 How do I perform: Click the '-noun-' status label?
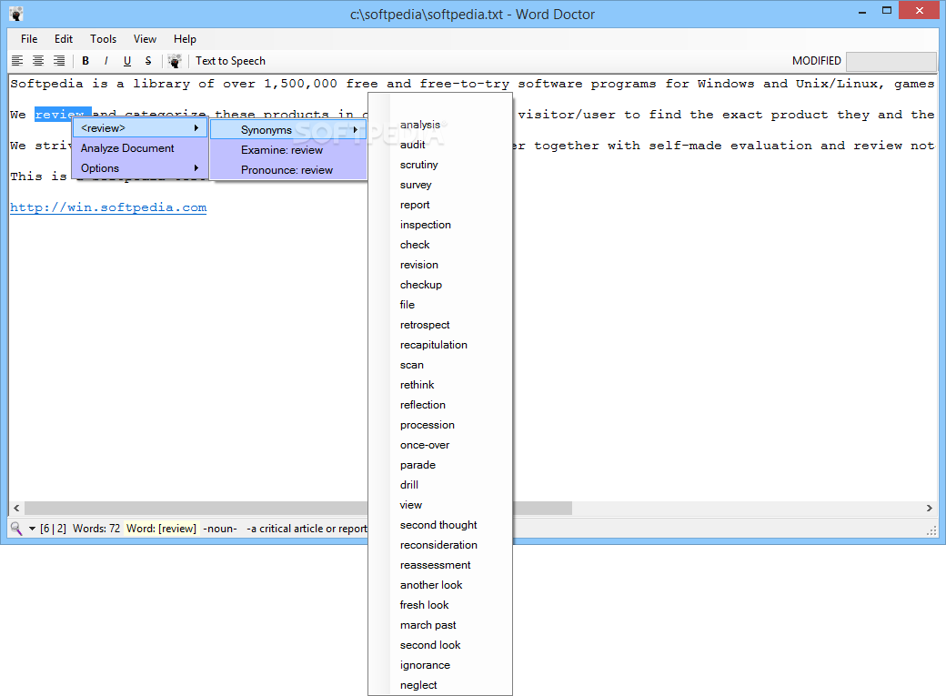click(x=219, y=529)
